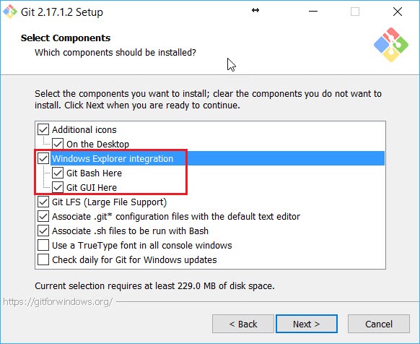Uncheck the Additional icons checkbox
Viewport: 420px width, 344px height.
tap(43, 129)
